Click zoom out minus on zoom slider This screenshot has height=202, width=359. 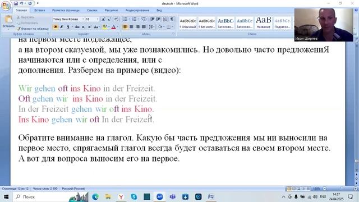tap(324, 189)
